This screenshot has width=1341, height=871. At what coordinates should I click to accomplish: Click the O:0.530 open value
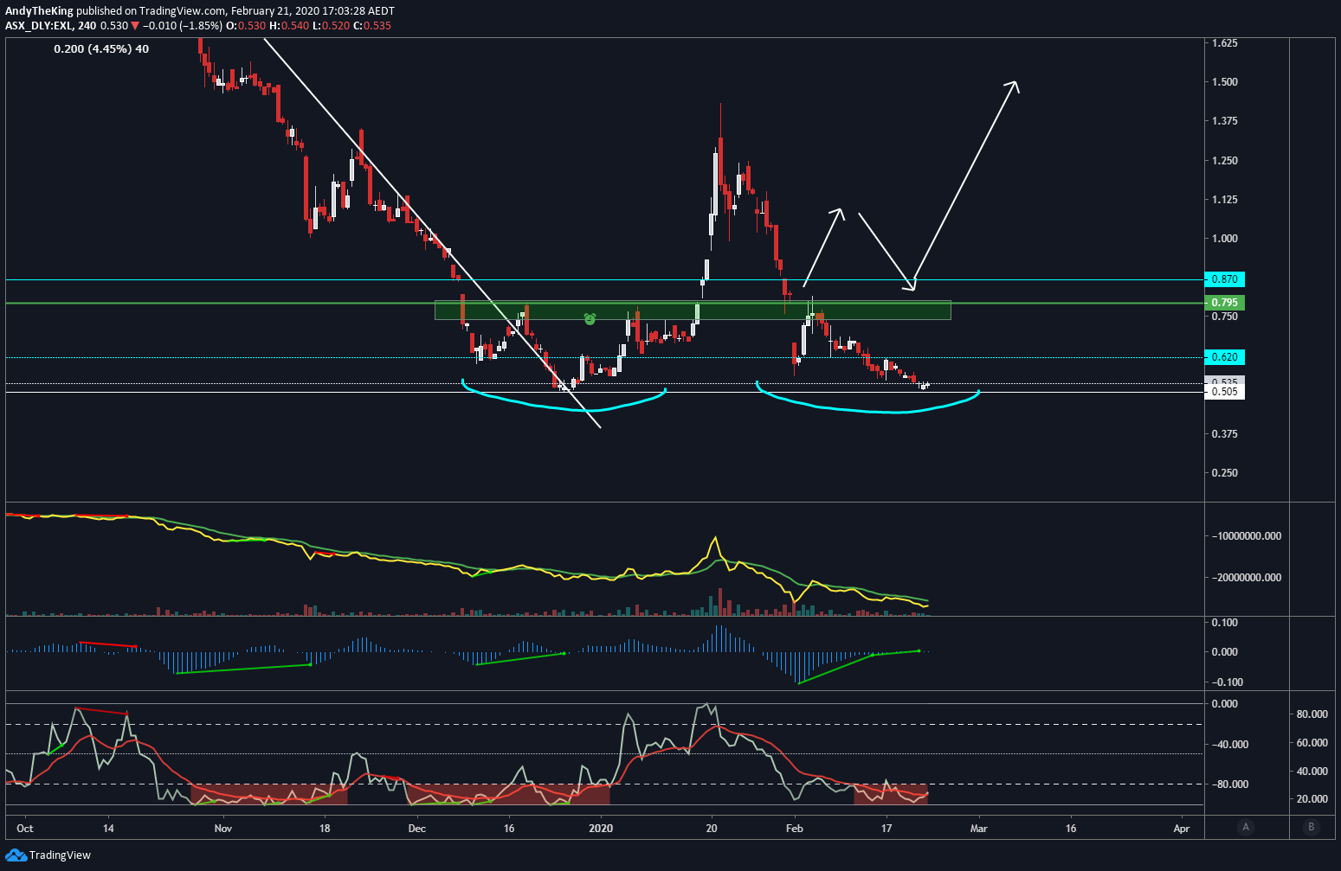pyautogui.click(x=246, y=25)
